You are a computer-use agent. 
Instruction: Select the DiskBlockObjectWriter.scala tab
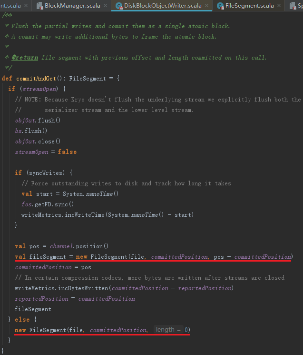163,5
